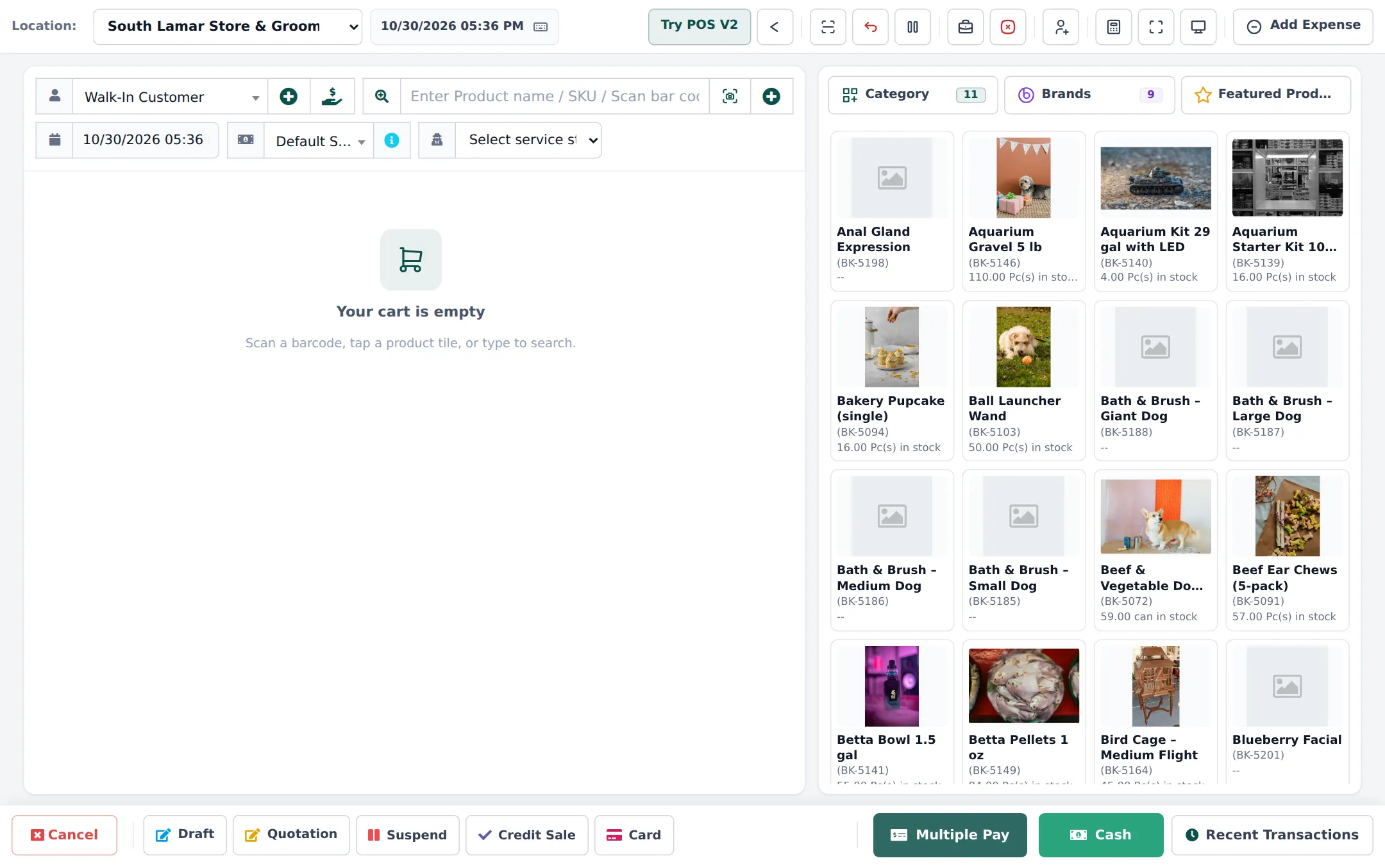Click the add user toolbar icon
Viewport: 1385px width, 865px height.
click(1061, 27)
